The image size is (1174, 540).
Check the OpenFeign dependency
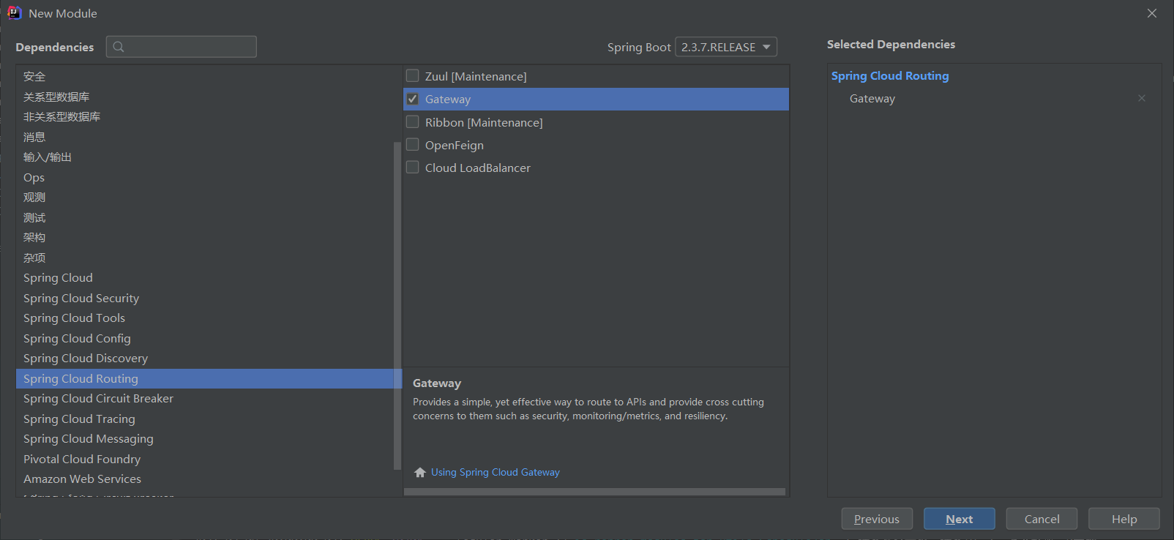[x=413, y=145]
